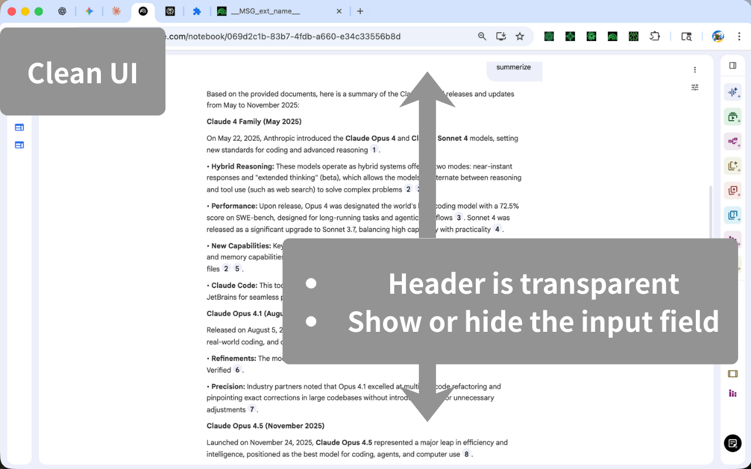Open the Chrome profile avatar
The height and width of the screenshot is (469, 751).
point(718,36)
